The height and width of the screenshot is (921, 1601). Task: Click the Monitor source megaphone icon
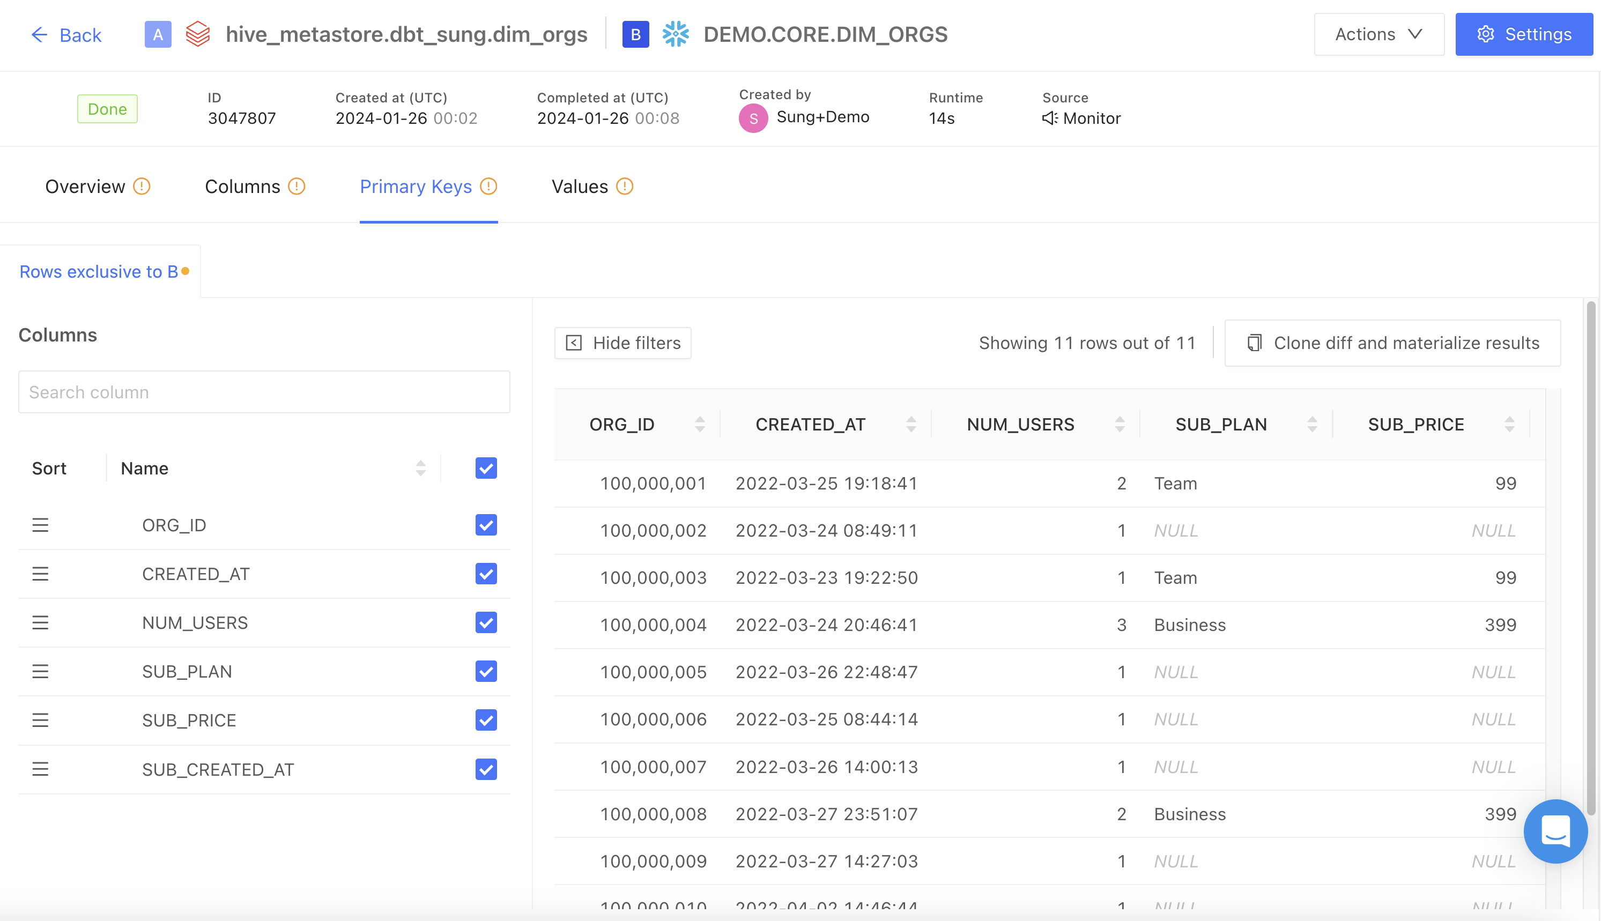pyautogui.click(x=1049, y=118)
